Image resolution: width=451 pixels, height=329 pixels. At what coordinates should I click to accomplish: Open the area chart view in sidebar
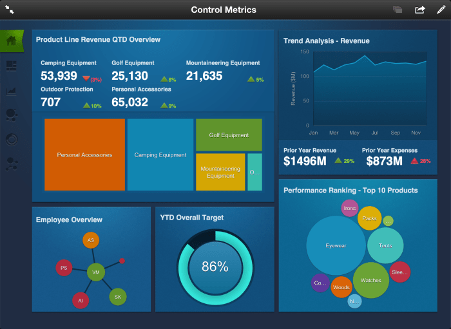point(11,90)
